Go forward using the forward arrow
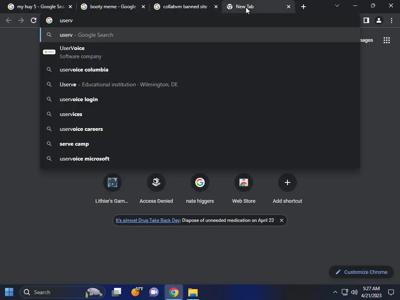The height and width of the screenshot is (300, 400). 21,20
